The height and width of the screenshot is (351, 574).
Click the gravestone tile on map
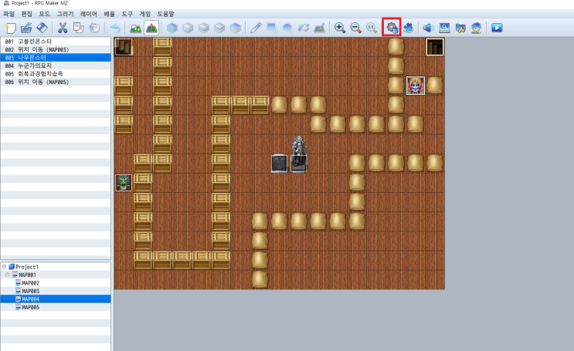point(280,163)
